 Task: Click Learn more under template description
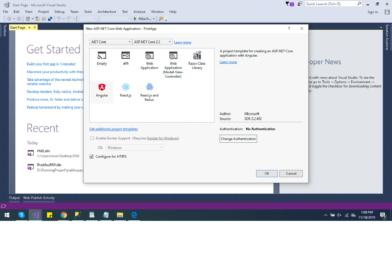pyautogui.click(x=228, y=62)
